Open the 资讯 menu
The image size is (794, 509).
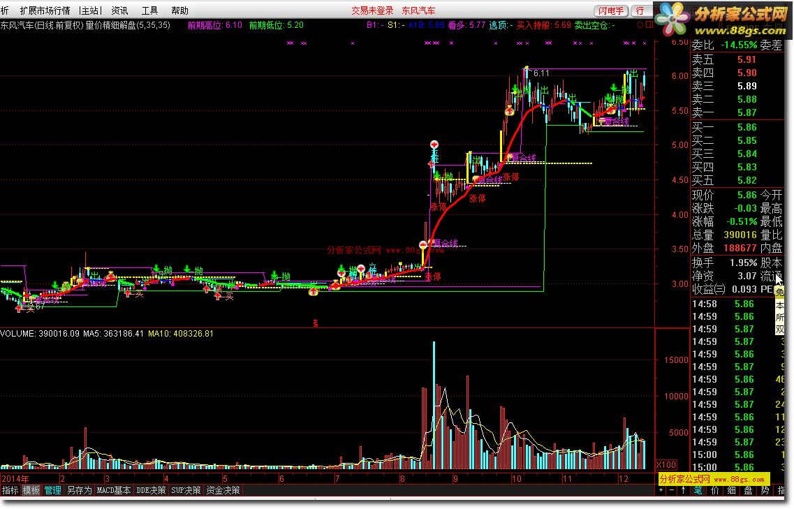[x=120, y=10]
